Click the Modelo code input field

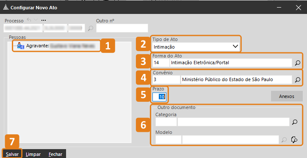tap(169, 140)
